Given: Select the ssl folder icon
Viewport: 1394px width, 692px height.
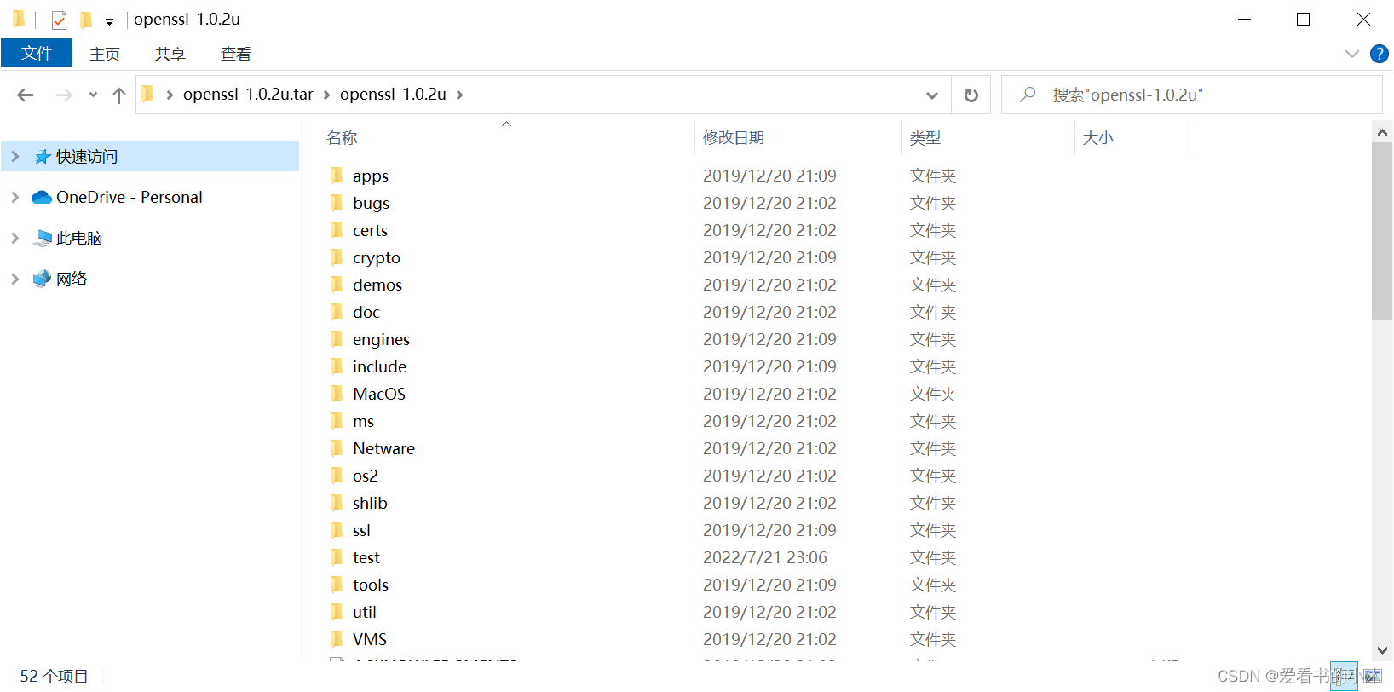Looking at the screenshot, I should (x=337, y=530).
